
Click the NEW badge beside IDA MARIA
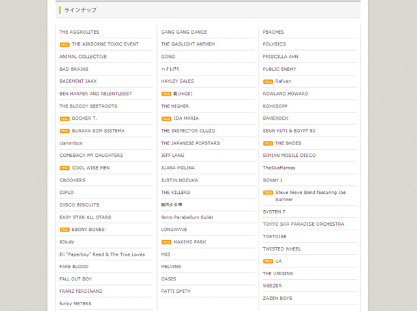click(166, 118)
